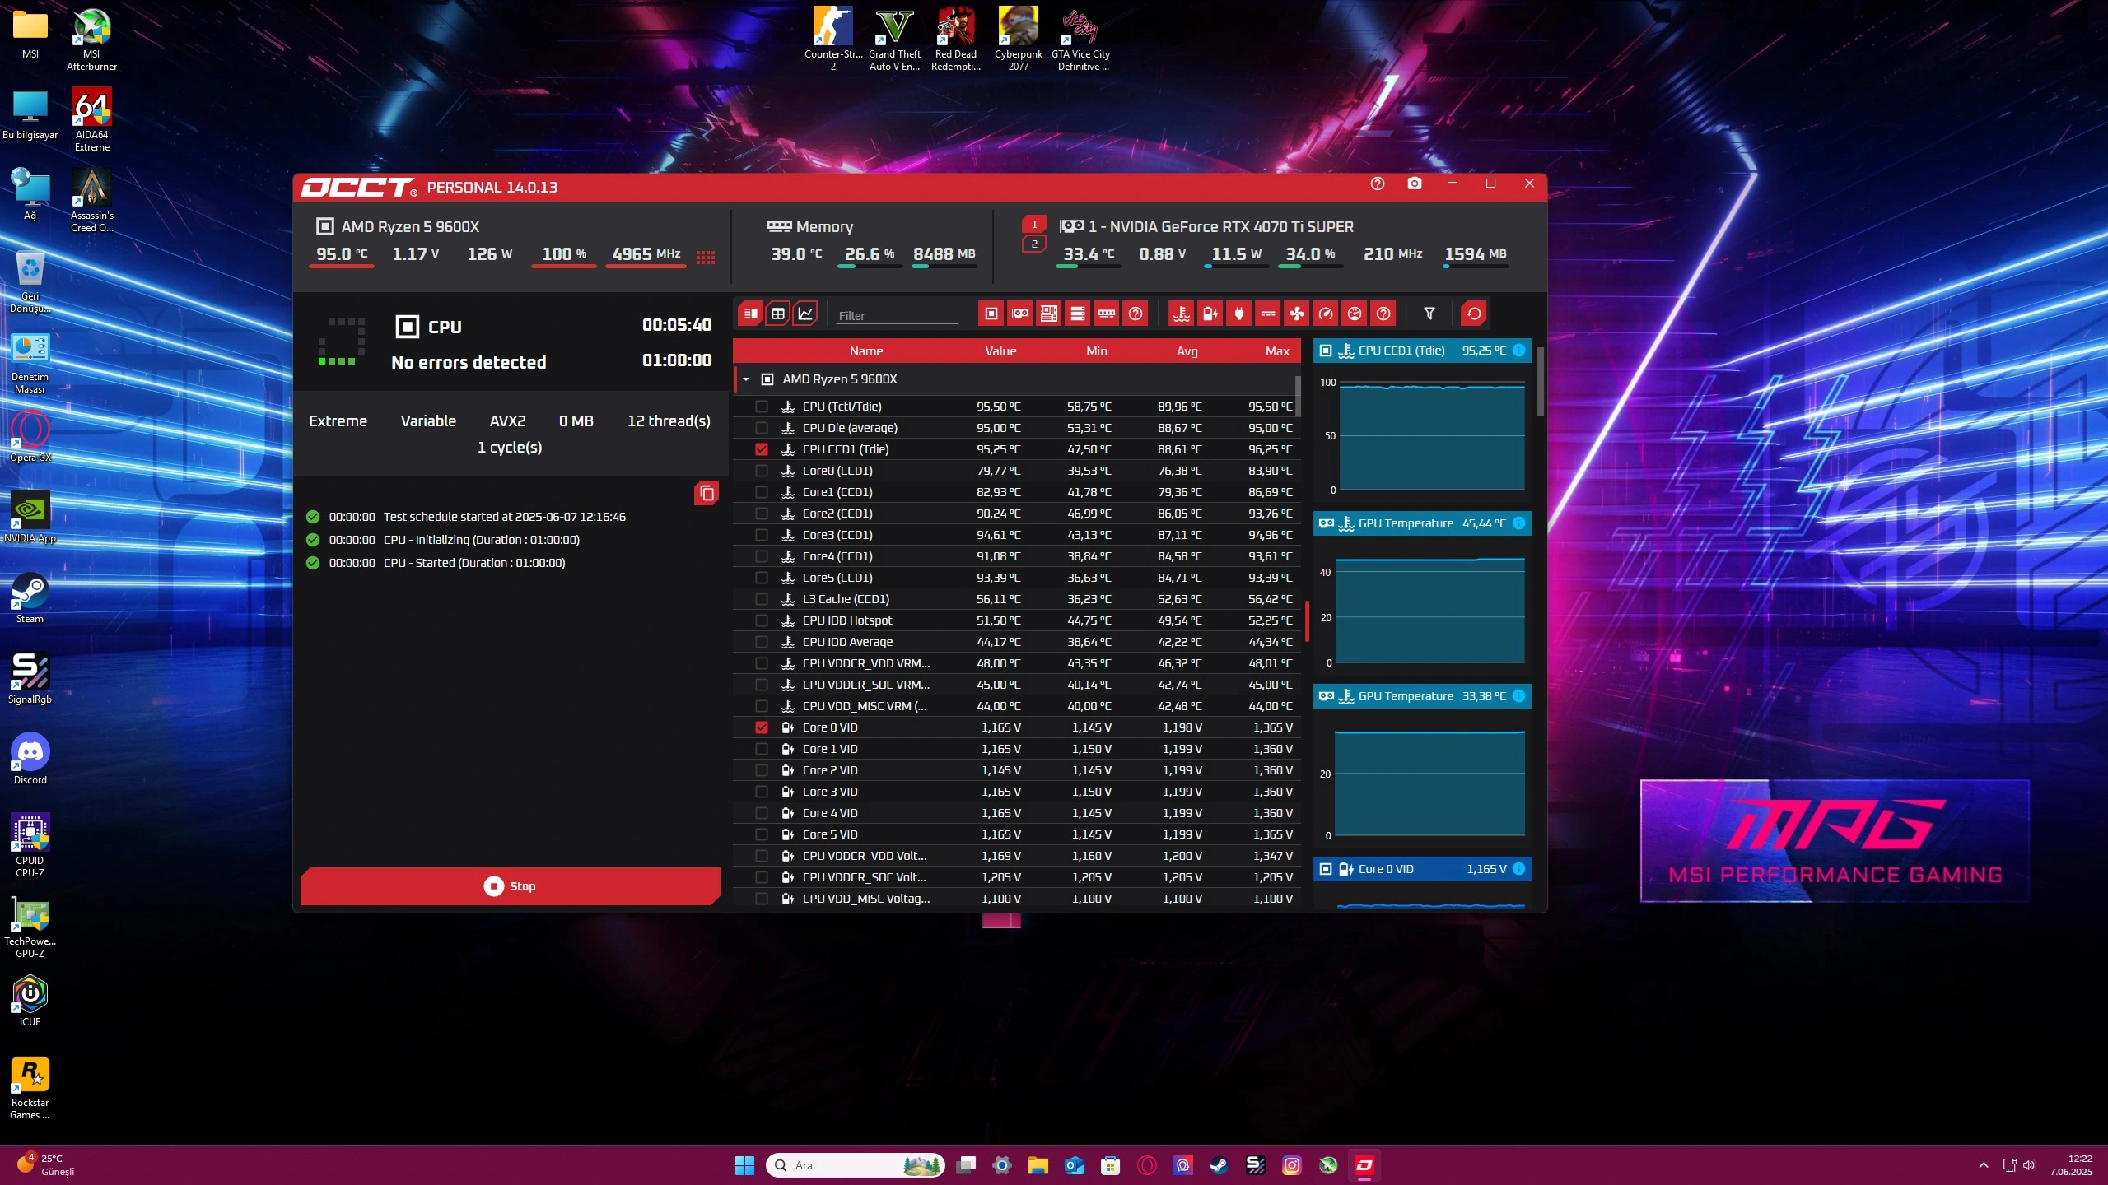The height and width of the screenshot is (1185, 2108).
Task: Filter sensors by memory module icon
Action: click(x=1107, y=314)
